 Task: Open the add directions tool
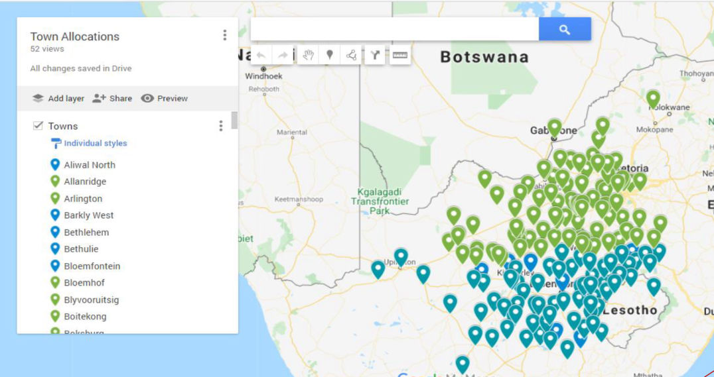click(x=375, y=56)
